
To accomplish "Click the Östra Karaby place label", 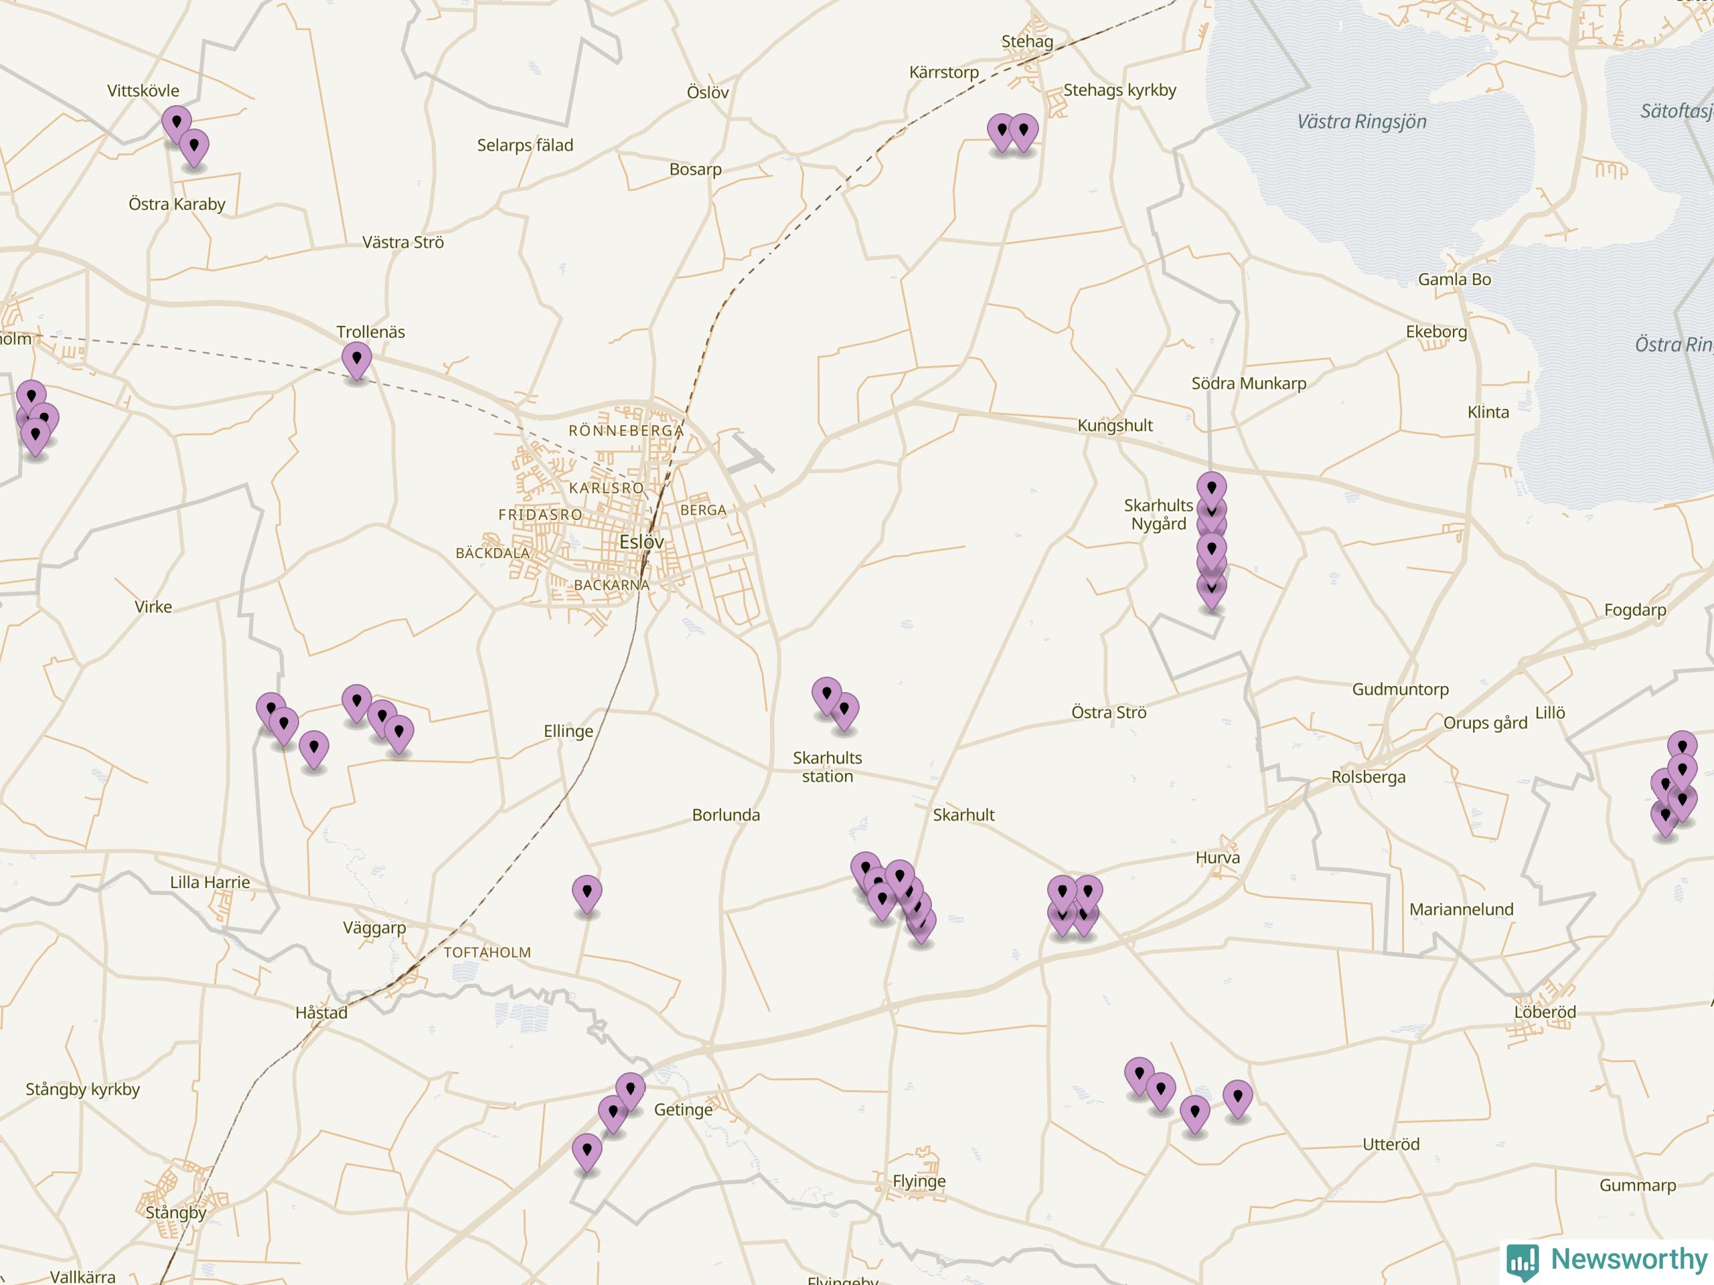I will (177, 205).
